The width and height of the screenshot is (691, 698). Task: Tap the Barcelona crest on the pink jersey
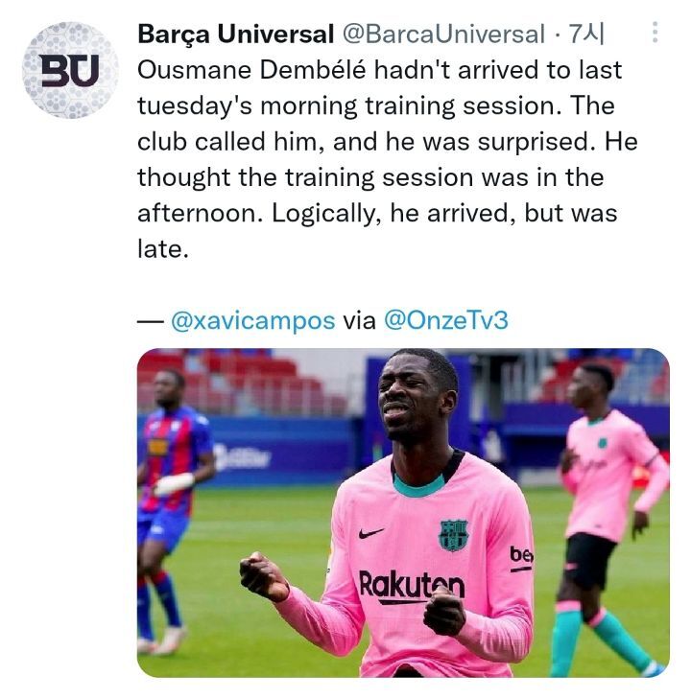454,535
